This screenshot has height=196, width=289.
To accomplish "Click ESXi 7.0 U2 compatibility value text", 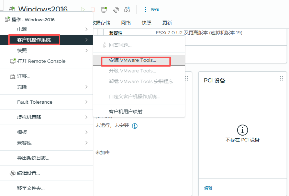I will click(199, 33).
